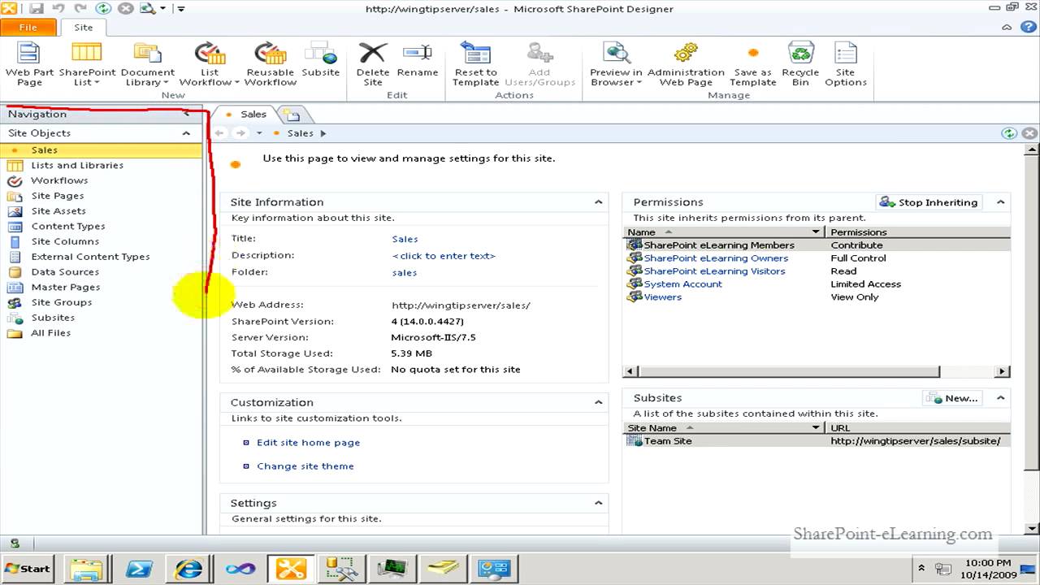Collapse the Subsites section

pos(1001,398)
